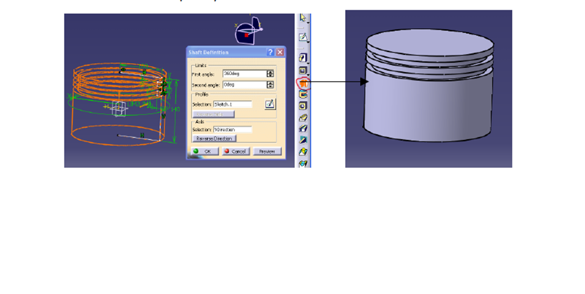Select the Groove tool icon
The width and height of the screenshot is (585, 294).
pos(304,95)
